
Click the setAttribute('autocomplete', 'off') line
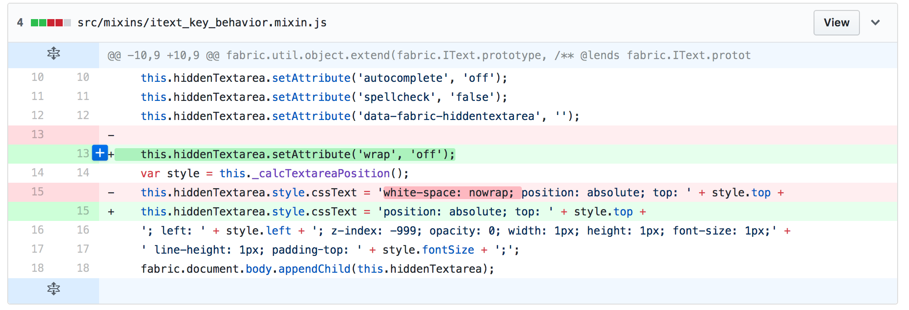(324, 78)
